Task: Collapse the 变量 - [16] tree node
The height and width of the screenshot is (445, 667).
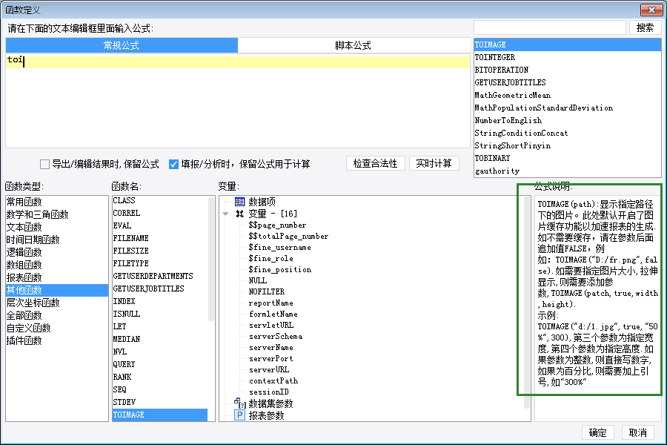Action: coord(225,214)
